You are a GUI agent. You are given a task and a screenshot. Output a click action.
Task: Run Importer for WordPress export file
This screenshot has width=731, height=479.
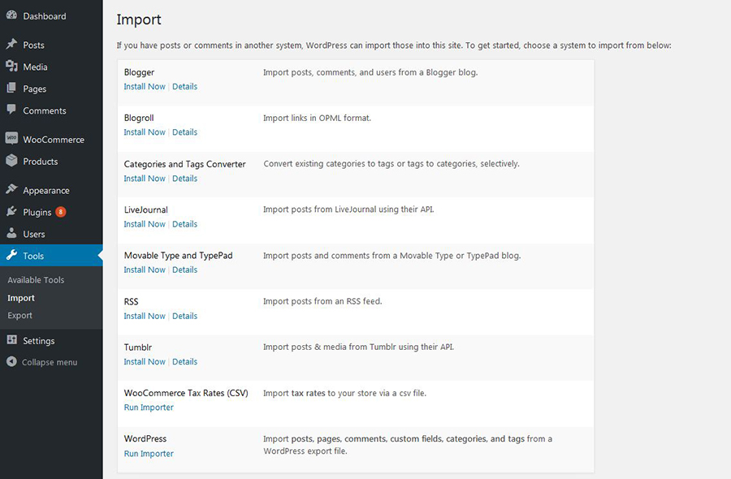point(149,453)
